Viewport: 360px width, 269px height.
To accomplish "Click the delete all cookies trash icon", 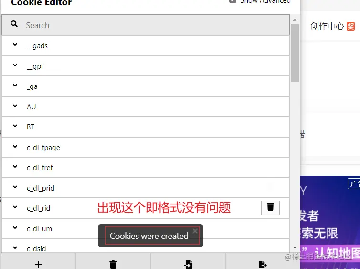I will point(113,264).
